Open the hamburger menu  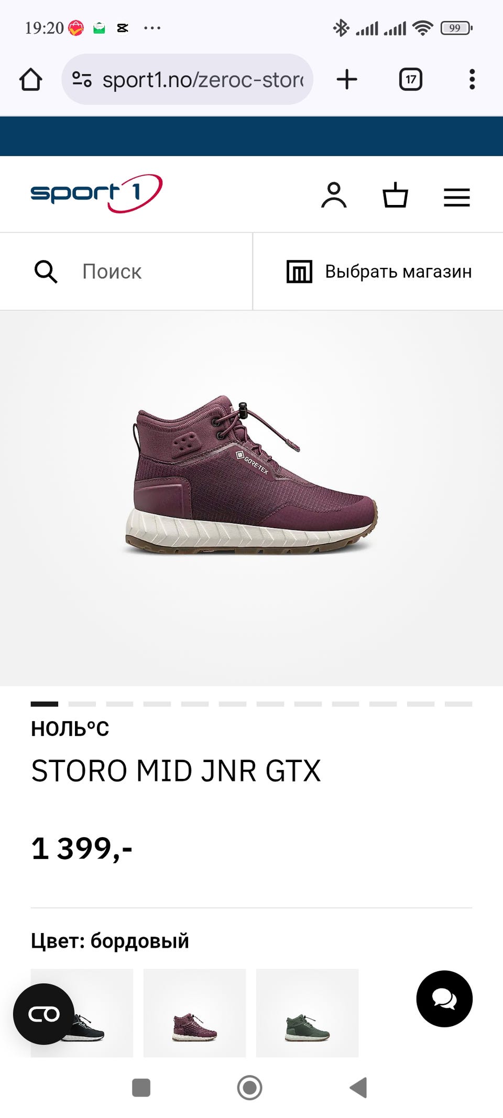pyautogui.click(x=457, y=197)
